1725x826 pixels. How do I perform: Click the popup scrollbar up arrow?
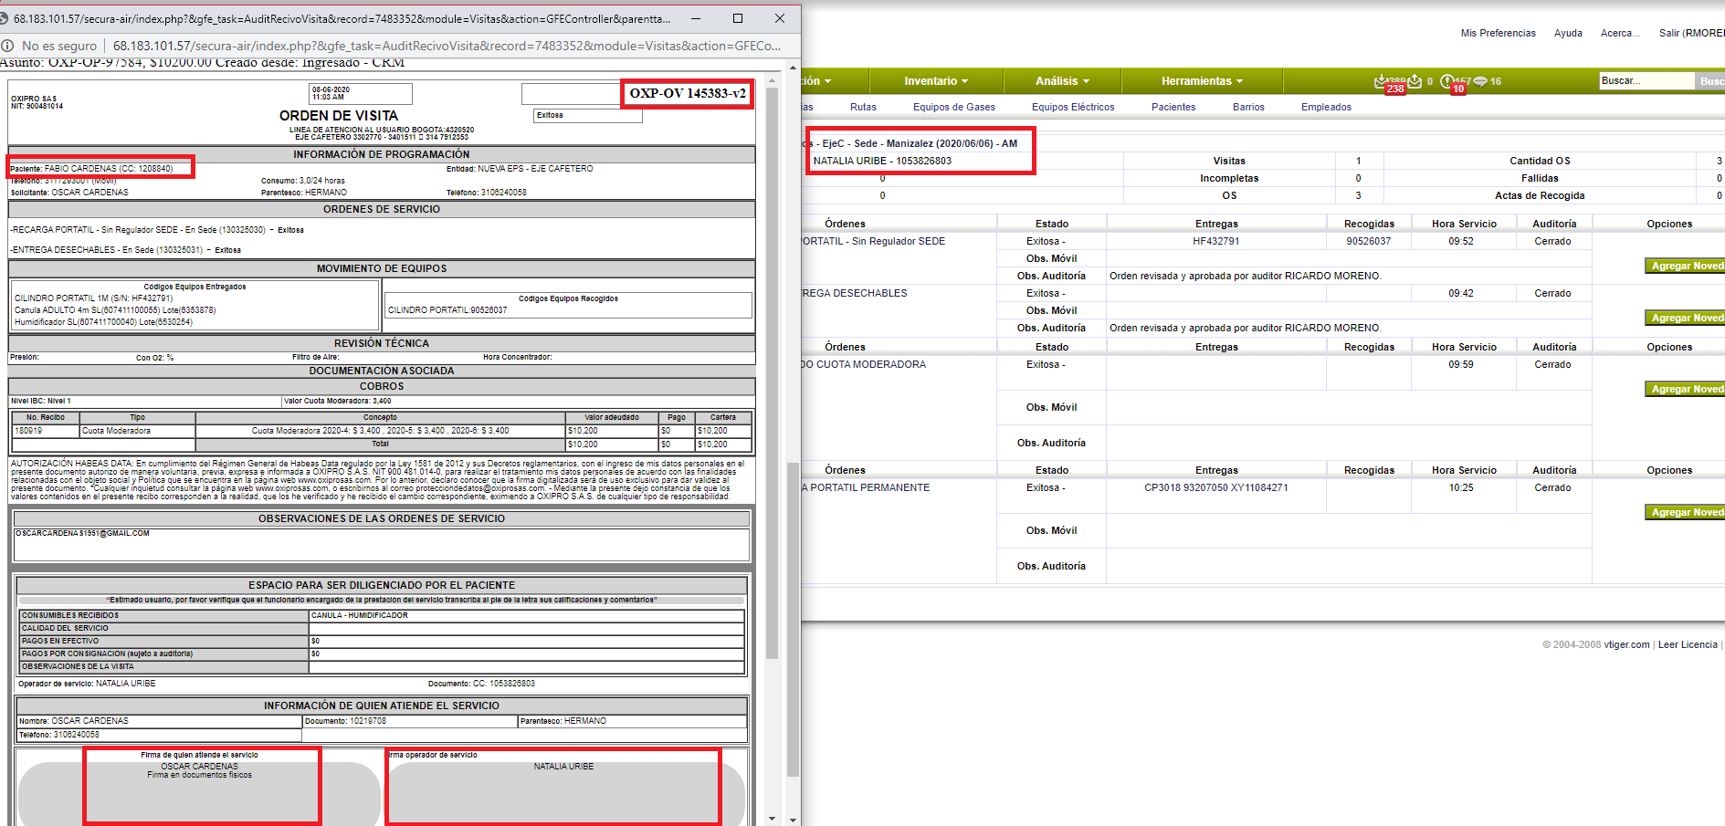click(x=792, y=68)
